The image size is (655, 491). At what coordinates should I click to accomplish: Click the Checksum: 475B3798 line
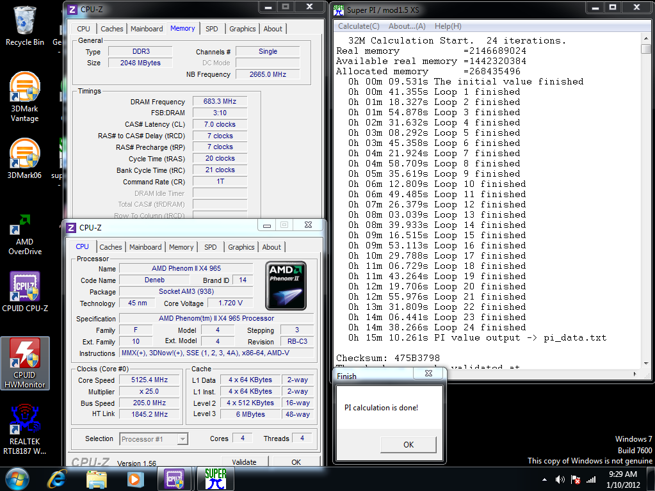(388, 358)
